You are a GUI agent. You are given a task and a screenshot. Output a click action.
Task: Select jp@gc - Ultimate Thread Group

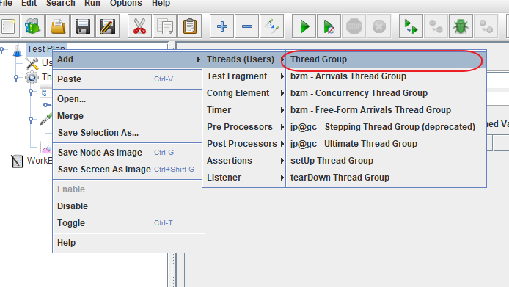pyautogui.click(x=386, y=144)
